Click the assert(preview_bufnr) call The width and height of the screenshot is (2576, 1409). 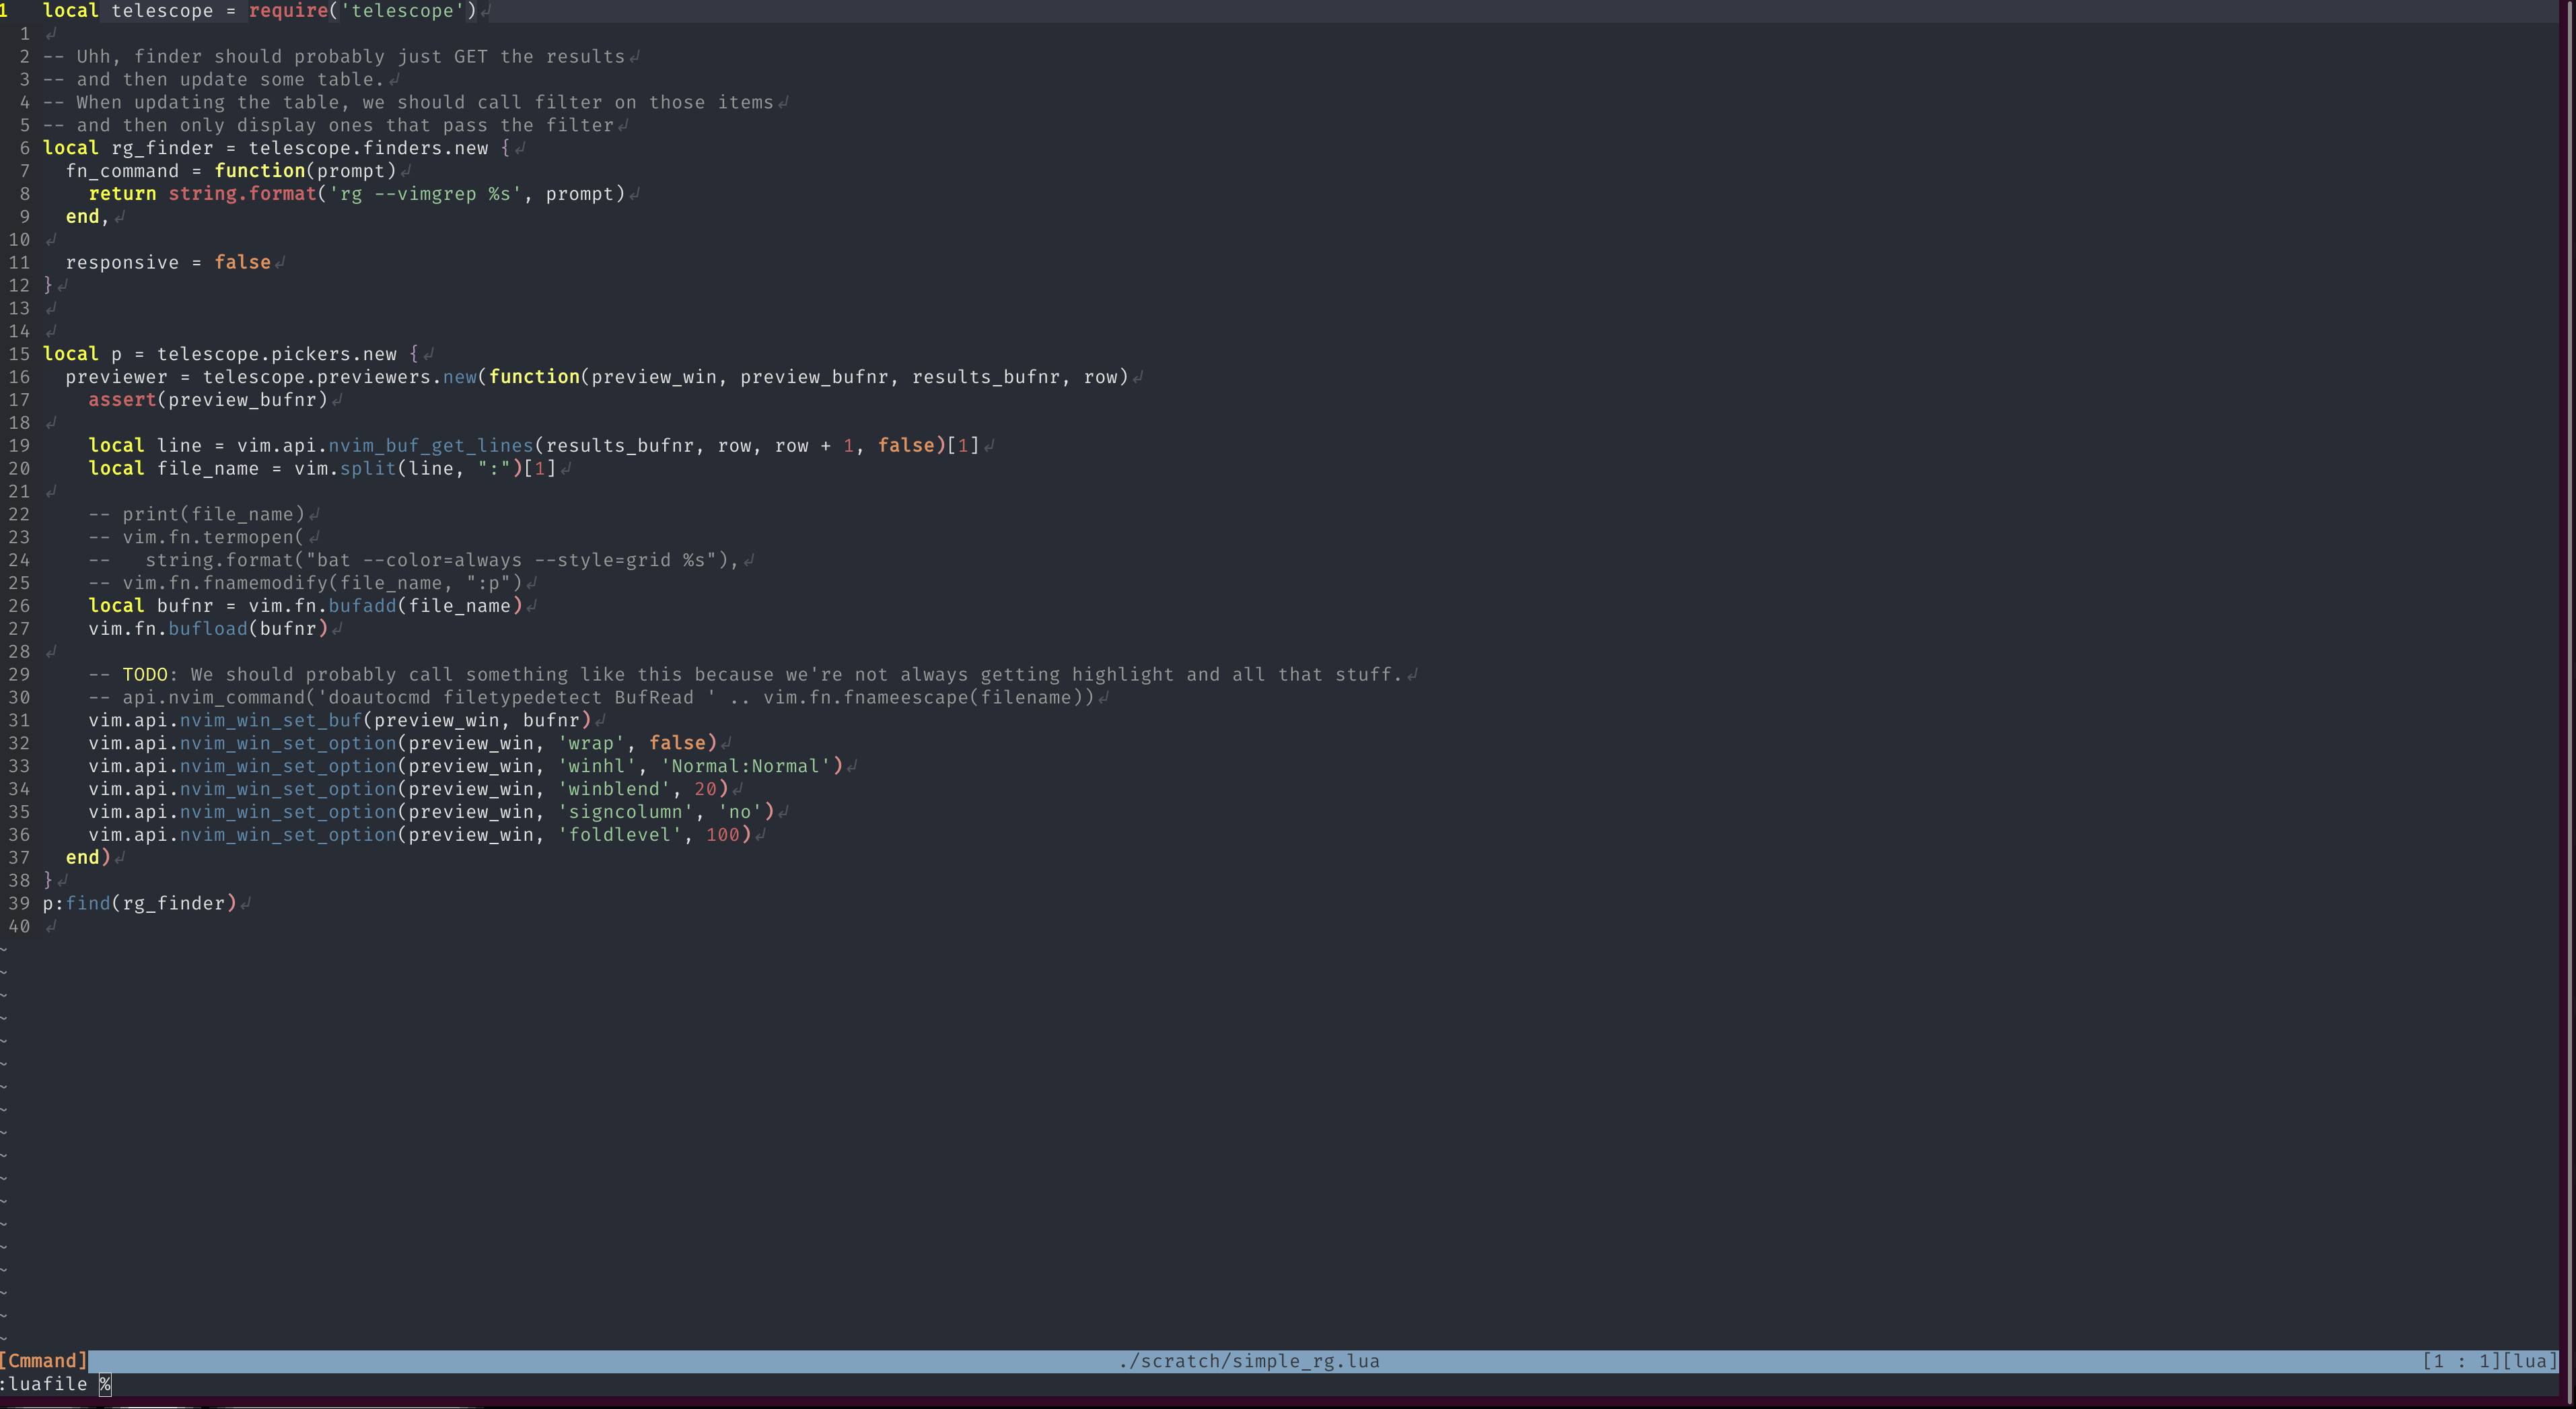(x=207, y=401)
